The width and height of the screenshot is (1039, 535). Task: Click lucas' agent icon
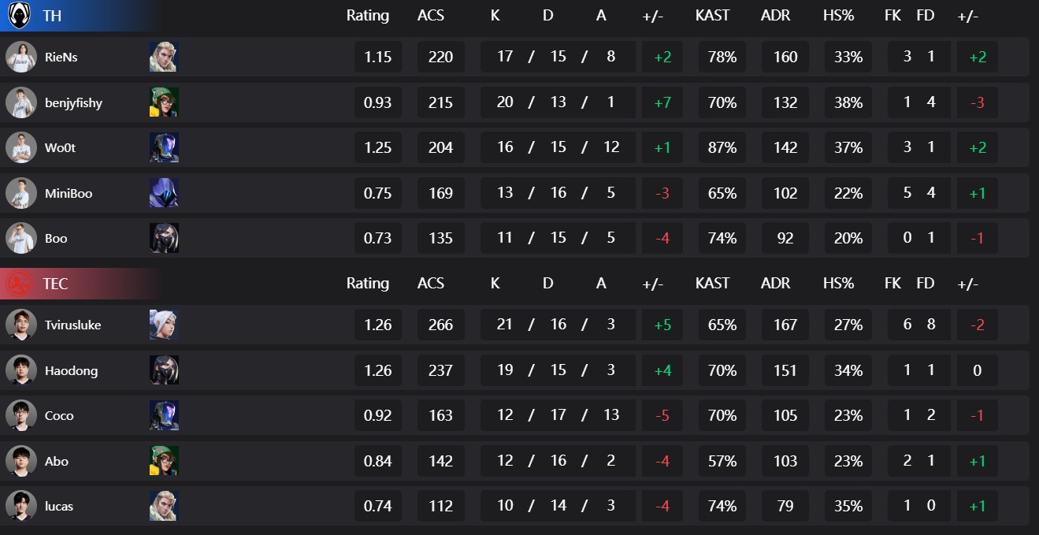(x=164, y=506)
